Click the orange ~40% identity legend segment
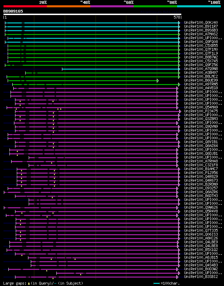Image resolution: width=224 pixels, height=286 pixels. tap(69, 6)
